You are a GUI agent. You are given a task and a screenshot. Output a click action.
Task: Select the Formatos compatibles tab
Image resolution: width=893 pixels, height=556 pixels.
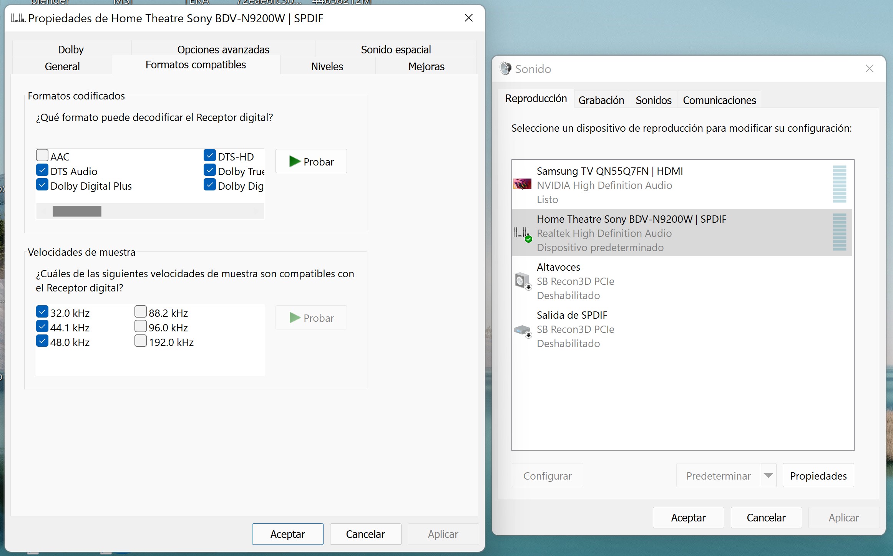(x=196, y=65)
